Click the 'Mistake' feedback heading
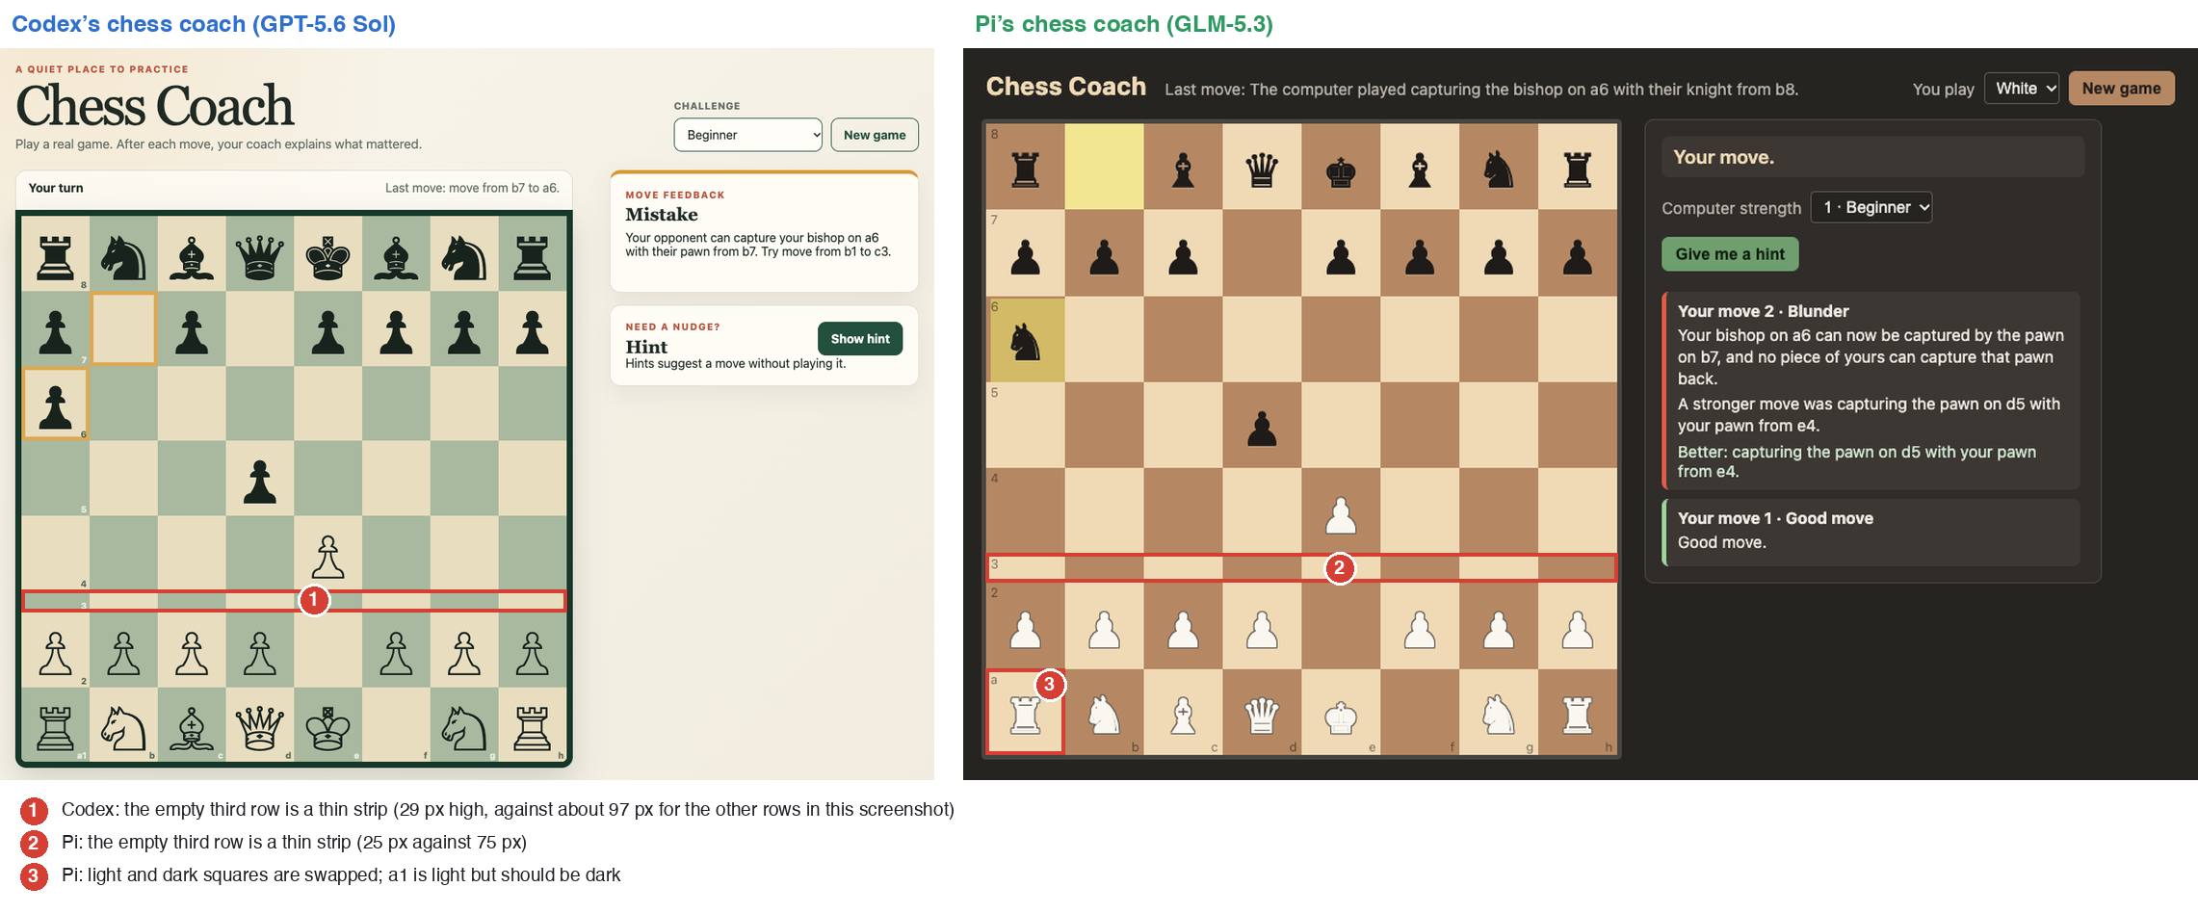The image size is (2198, 913). (x=662, y=215)
